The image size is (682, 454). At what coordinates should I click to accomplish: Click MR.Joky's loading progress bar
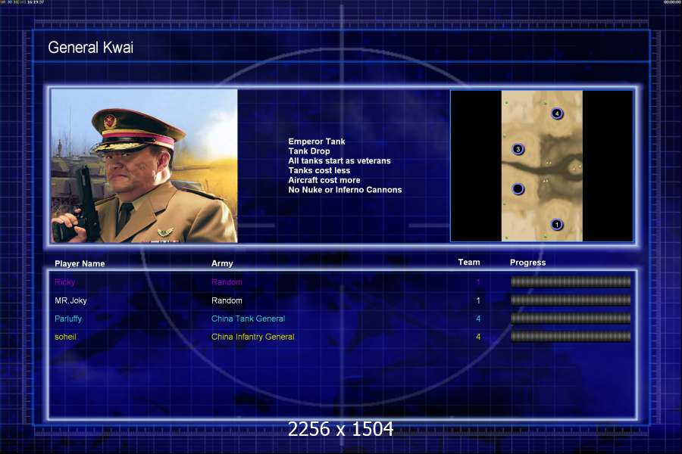[571, 300]
